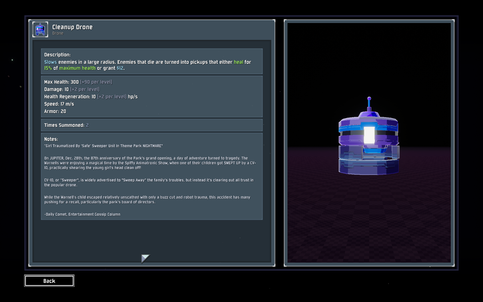Click the "-Daily Comet, Entertainment Gossip Column" credit
The image size is (483, 302).
pyautogui.click(x=82, y=214)
